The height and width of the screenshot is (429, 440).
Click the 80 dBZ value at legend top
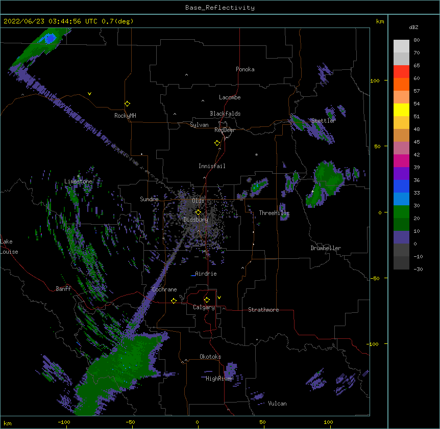click(417, 40)
